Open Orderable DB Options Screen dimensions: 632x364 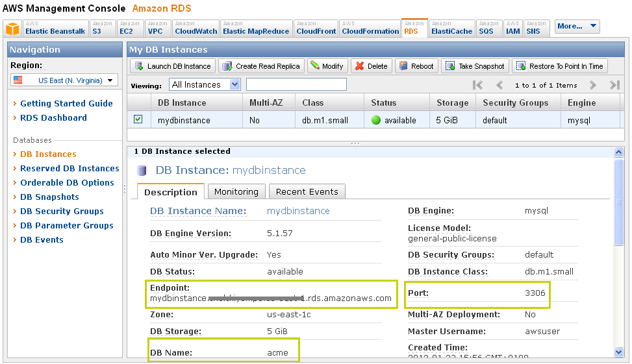[x=68, y=183]
